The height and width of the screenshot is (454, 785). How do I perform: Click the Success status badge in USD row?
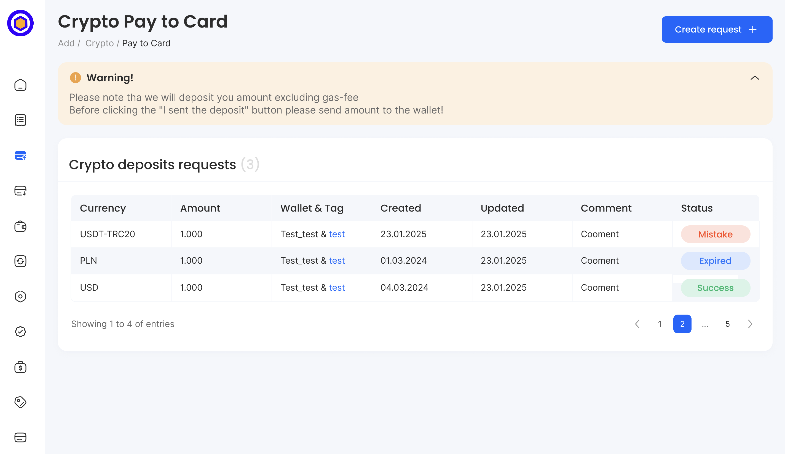pos(715,288)
